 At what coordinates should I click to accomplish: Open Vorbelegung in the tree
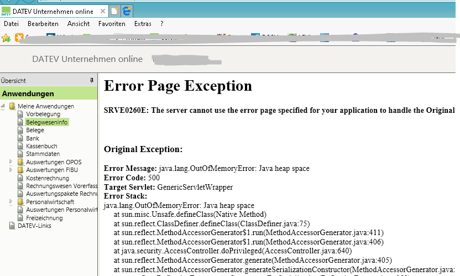point(43,114)
